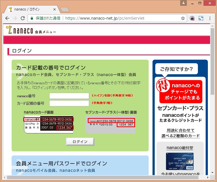Open the nanaco紐付型 link
The height and width of the screenshot is (182, 217).
pyautogui.click(x=180, y=148)
